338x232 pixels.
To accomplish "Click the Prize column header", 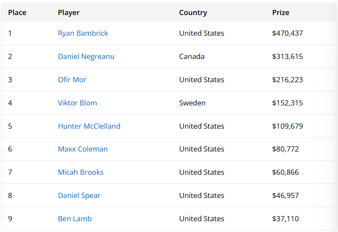I will coord(281,12).
